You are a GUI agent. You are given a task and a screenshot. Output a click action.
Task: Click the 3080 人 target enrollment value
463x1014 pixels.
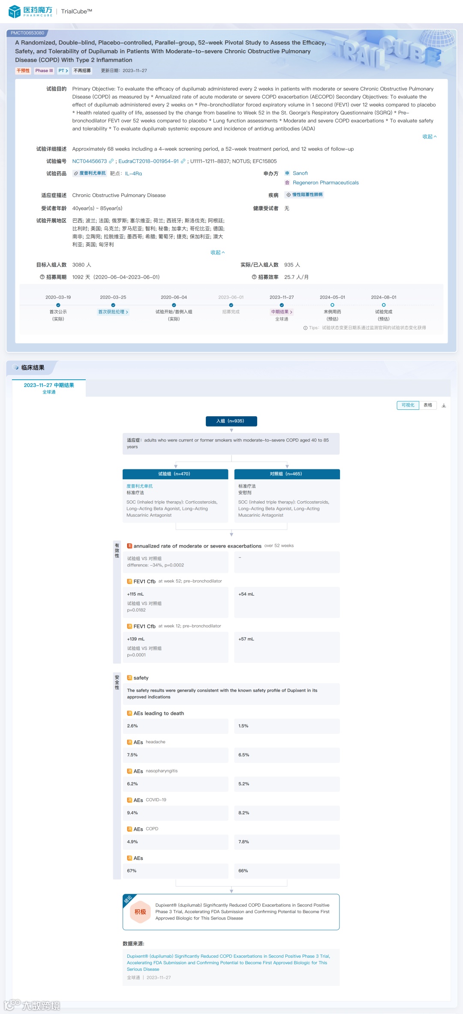click(82, 265)
